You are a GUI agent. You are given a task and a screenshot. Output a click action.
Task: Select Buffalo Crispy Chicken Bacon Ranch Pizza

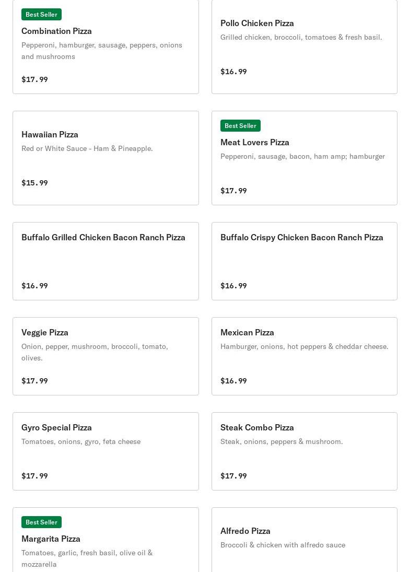pyautogui.click(x=304, y=261)
